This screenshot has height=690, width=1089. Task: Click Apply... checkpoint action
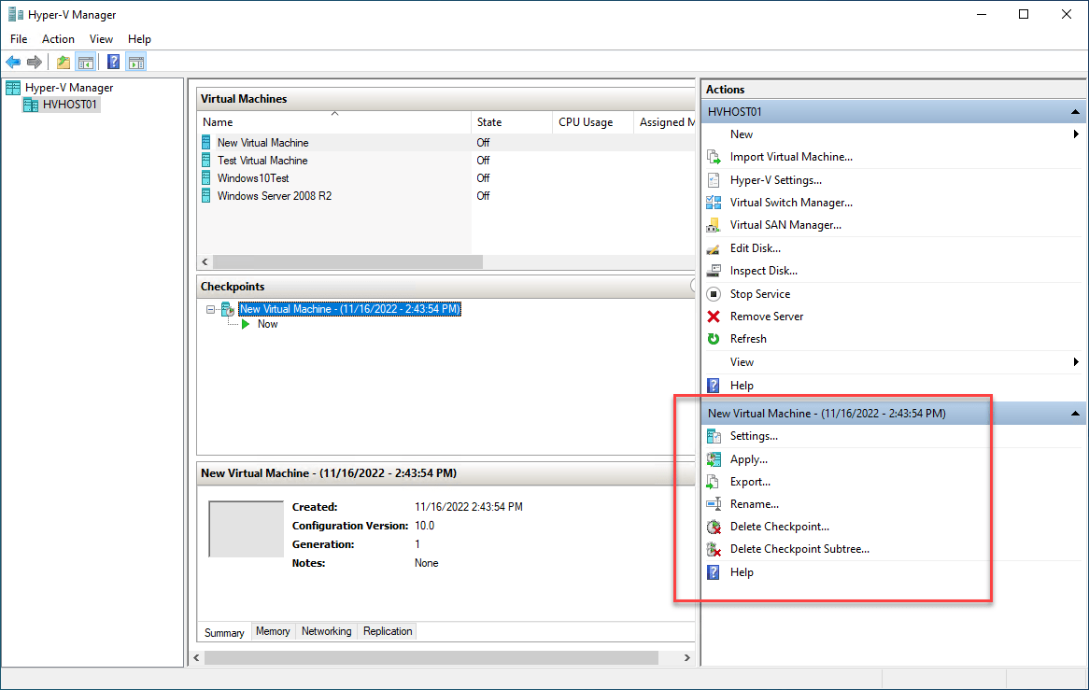(x=749, y=459)
